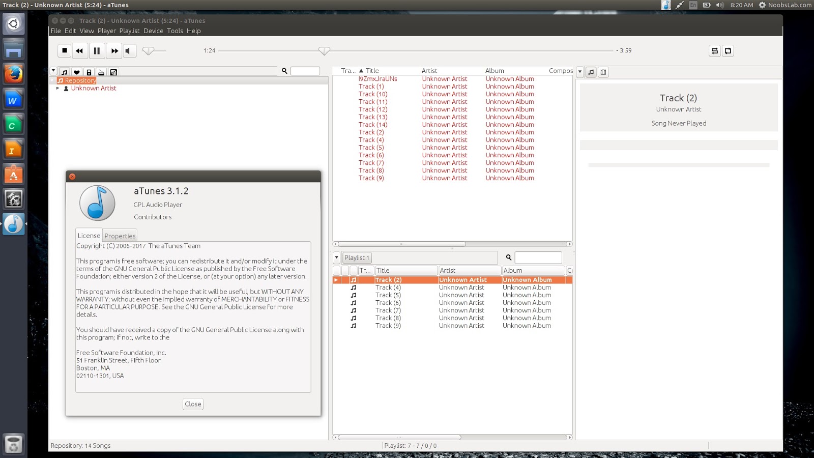Show audio info in the context panel

pos(591,72)
